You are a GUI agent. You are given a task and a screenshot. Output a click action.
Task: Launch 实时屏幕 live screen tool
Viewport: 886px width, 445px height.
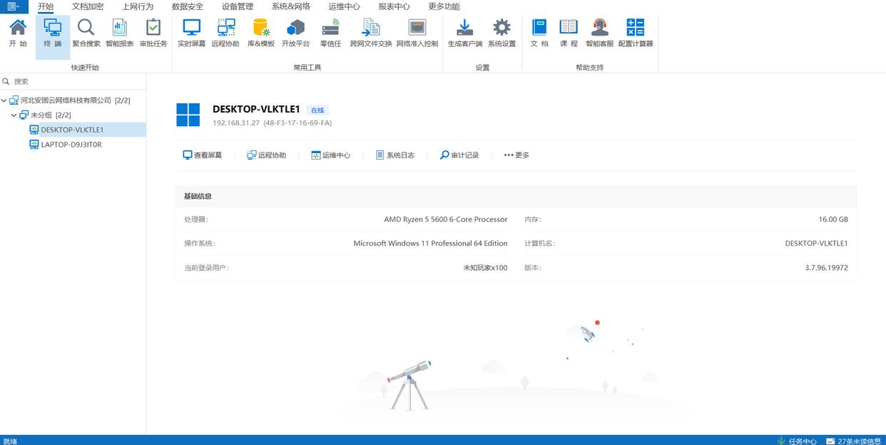pyautogui.click(x=191, y=33)
